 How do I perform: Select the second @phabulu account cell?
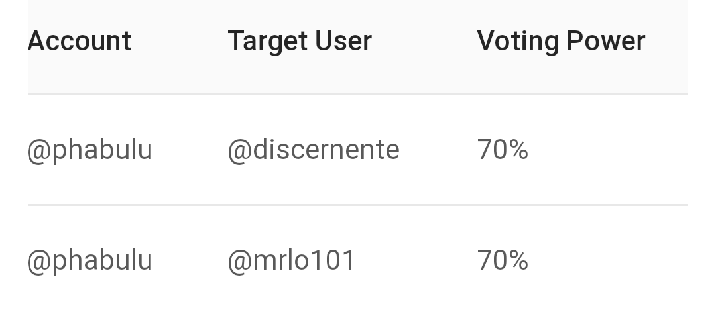(x=89, y=260)
